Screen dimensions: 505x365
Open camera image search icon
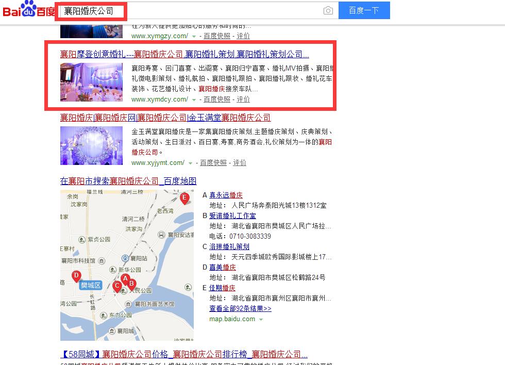point(328,10)
